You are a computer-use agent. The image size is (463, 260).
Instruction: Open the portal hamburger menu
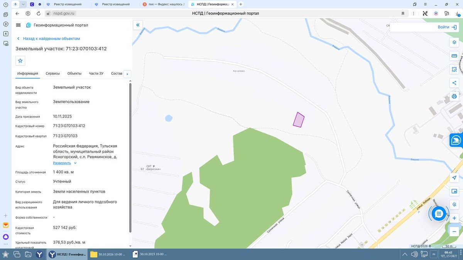tap(18, 25)
